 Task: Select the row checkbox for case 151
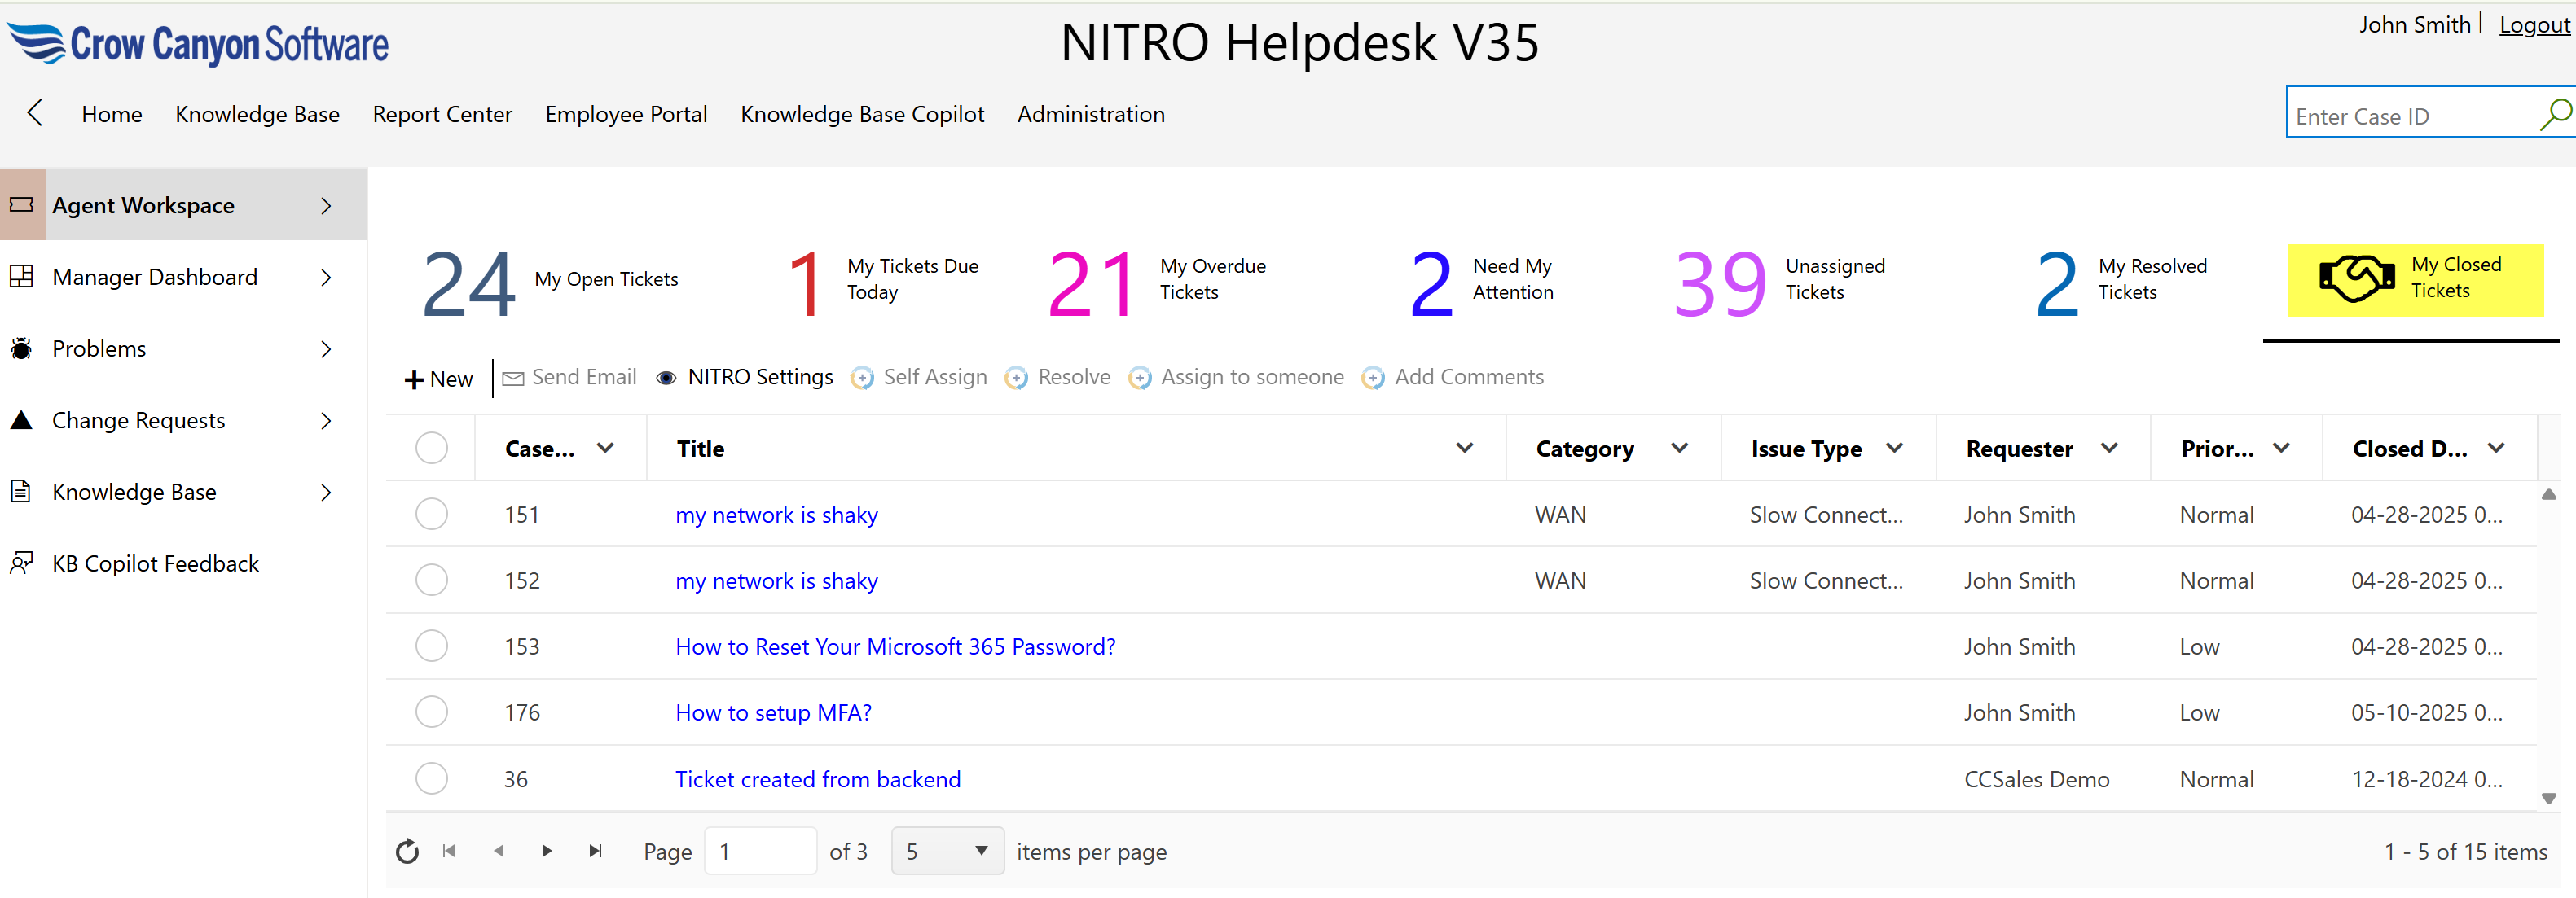431,515
